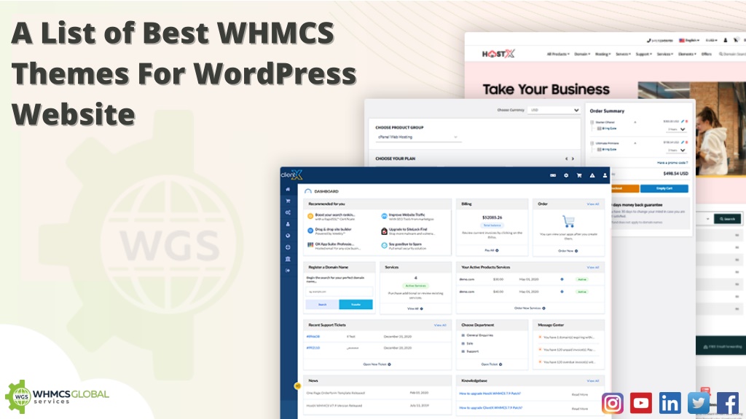Click next arrow beside Choose Your Plan
746x419 pixels.
573,159
